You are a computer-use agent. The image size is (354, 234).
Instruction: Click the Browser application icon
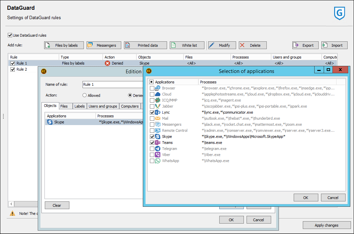158,88
